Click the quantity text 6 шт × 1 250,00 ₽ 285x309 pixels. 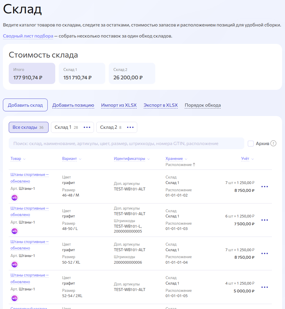240,216
